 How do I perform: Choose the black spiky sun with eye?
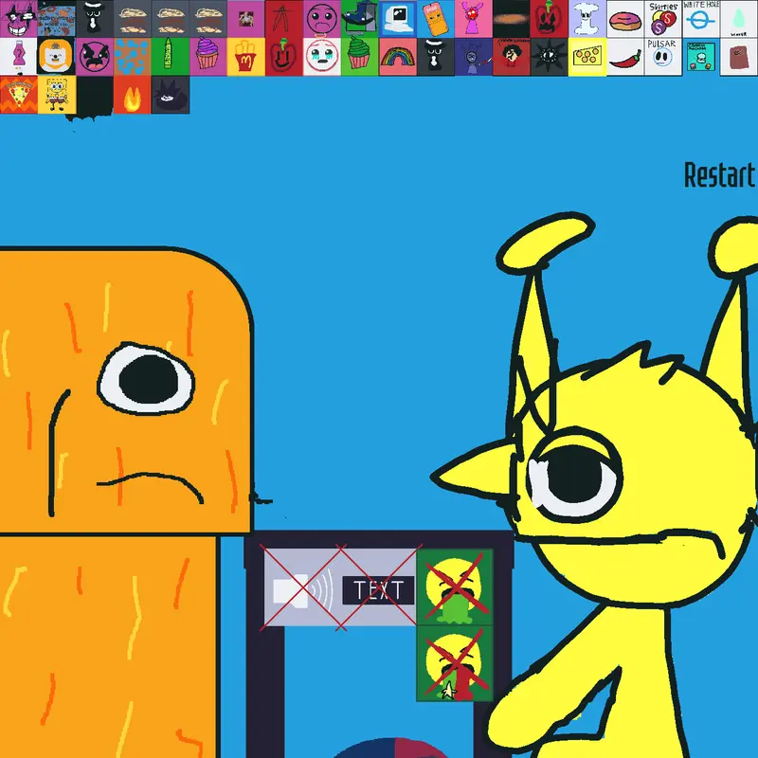[550, 57]
